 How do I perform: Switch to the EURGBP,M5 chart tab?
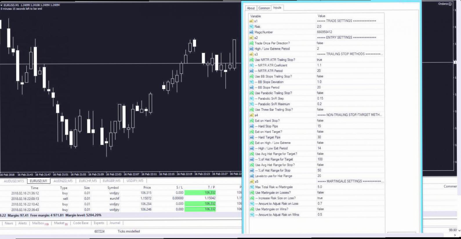pos(112,181)
